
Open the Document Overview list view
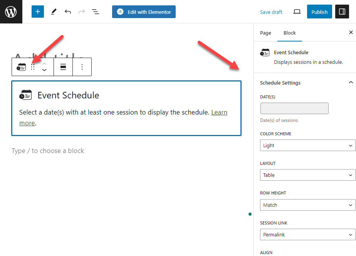click(x=96, y=12)
